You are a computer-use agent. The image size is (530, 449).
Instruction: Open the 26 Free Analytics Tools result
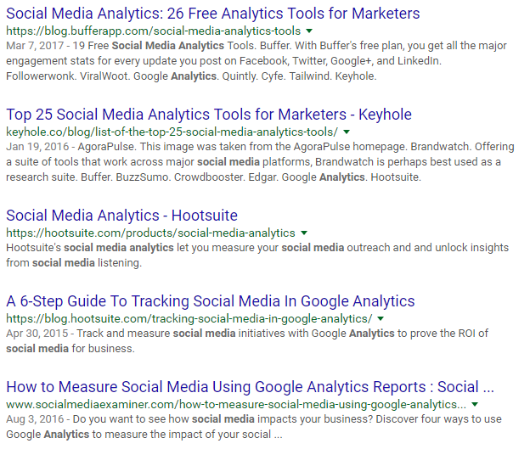[x=213, y=14]
